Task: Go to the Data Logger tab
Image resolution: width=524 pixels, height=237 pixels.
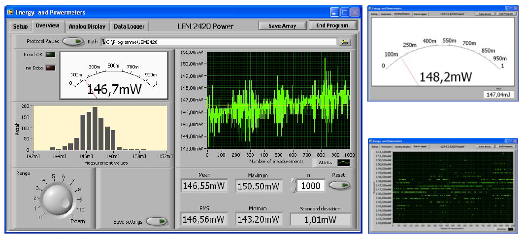Action: click(x=129, y=26)
